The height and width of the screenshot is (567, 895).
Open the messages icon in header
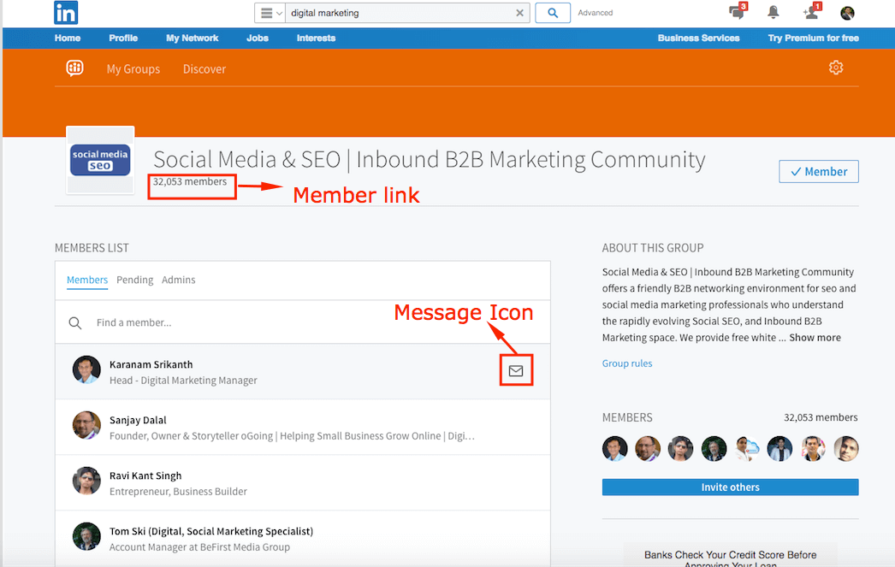pos(737,12)
